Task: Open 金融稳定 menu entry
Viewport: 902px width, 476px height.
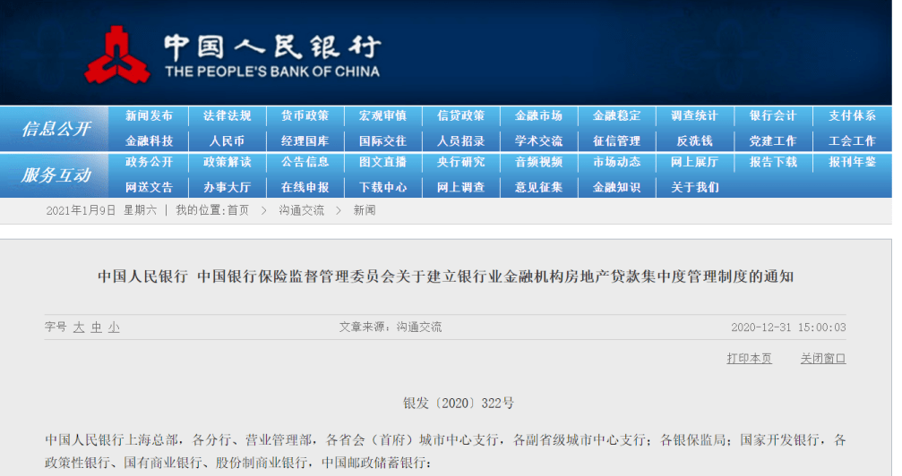Action: [616, 115]
